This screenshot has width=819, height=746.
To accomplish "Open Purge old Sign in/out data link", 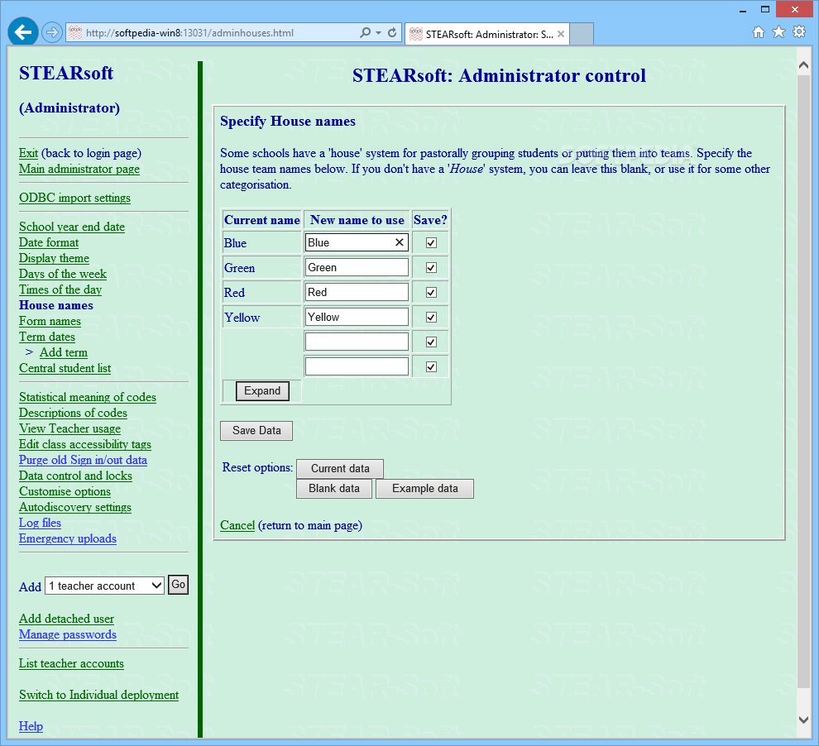I will point(83,460).
